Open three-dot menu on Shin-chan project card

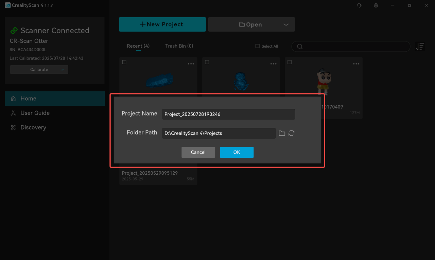pyautogui.click(x=356, y=64)
